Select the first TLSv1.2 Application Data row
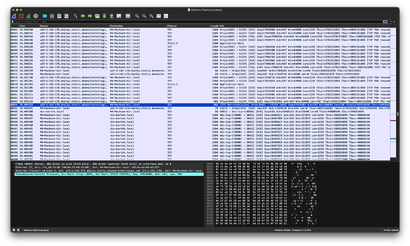 pyautogui.click(x=200, y=43)
